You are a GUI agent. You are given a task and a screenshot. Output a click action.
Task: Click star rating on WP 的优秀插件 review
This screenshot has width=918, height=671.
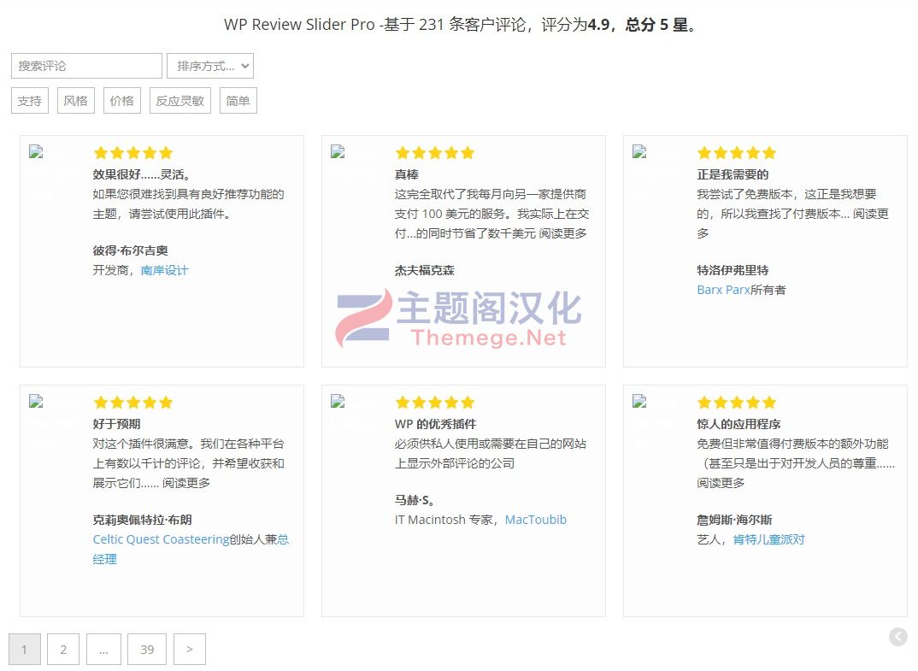(x=434, y=403)
